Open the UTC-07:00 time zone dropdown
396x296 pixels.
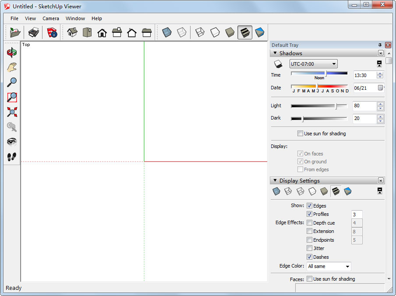pyautogui.click(x=313, y=64)
